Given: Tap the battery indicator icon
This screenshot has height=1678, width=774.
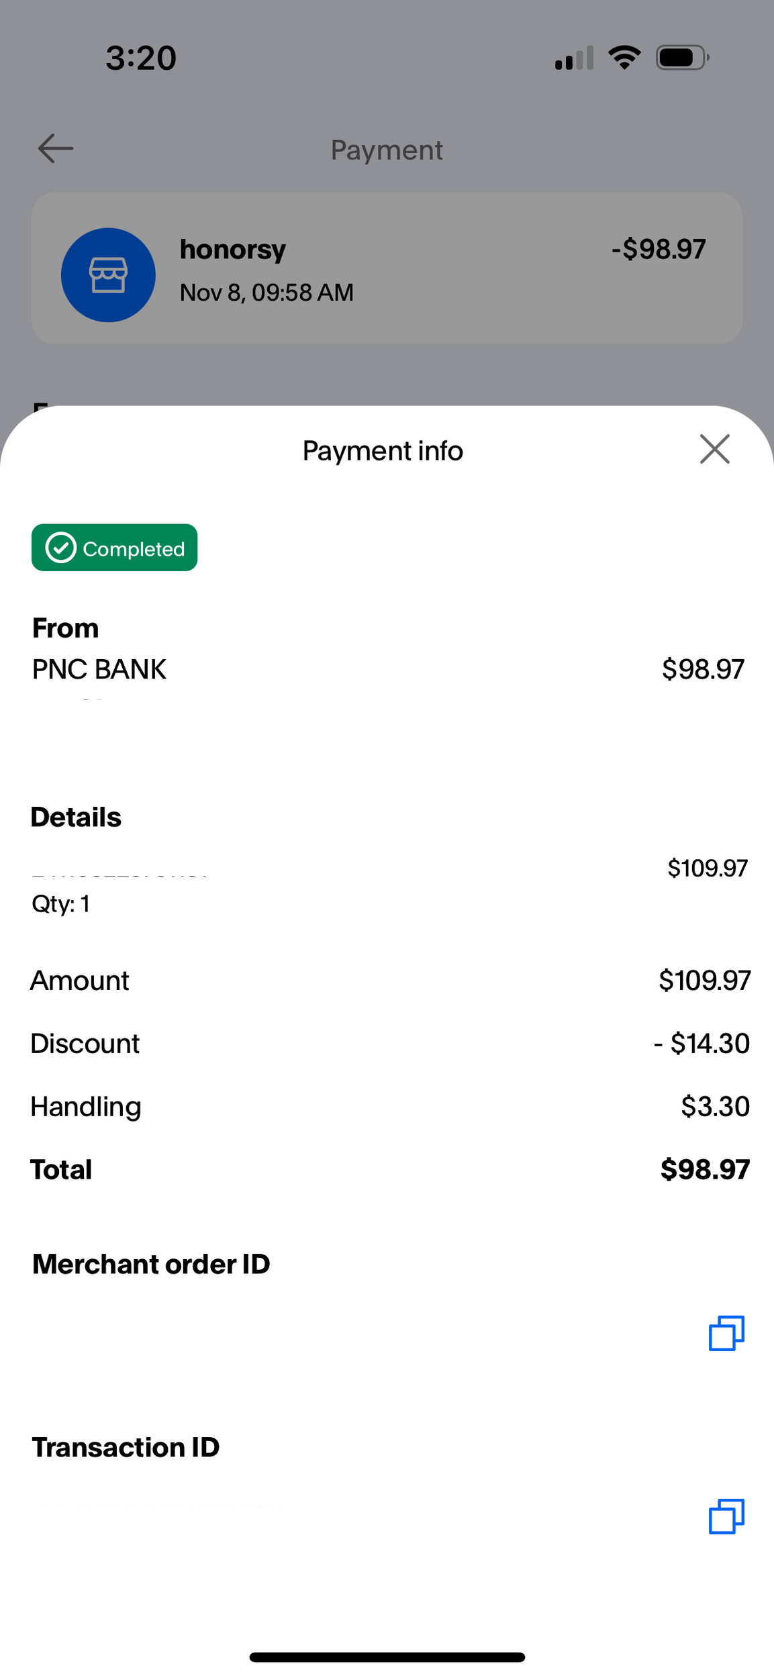Looking at the screenshot, I should [682, 58].
